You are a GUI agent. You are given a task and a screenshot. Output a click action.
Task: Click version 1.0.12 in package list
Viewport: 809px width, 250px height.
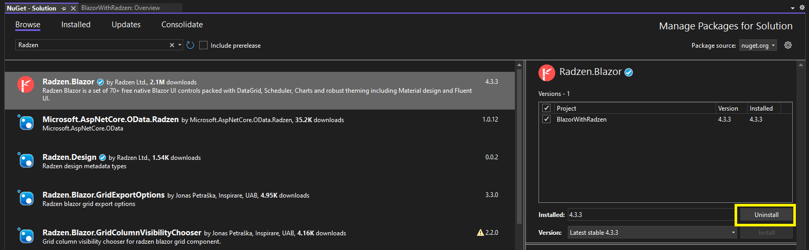pos(490,119)
